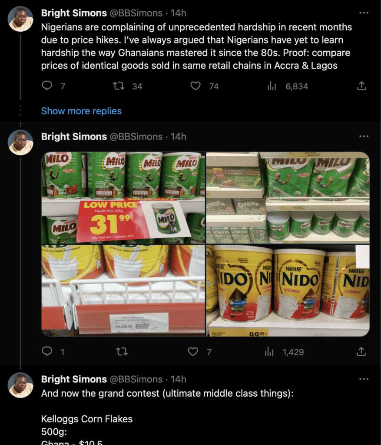
Task: Like the first tweet with 74 likes
Action: (196, 86)
